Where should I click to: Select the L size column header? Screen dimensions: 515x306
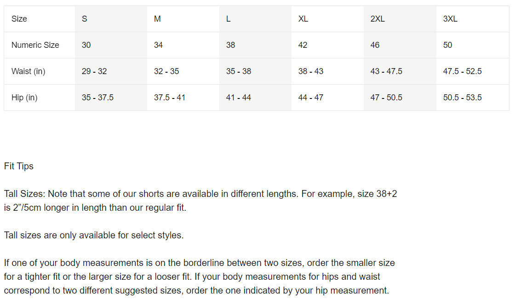[x=229, y=19]
